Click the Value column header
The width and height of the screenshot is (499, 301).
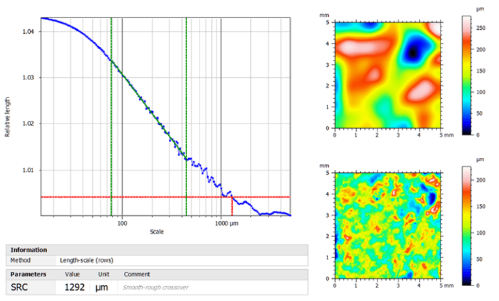point(72,274)
